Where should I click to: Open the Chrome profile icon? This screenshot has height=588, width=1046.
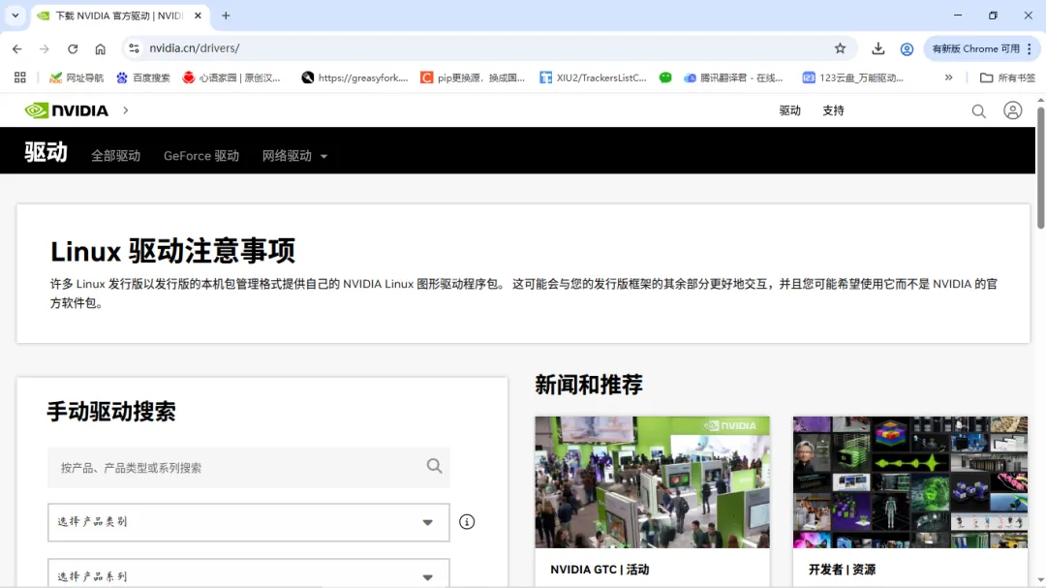[907, 48]
